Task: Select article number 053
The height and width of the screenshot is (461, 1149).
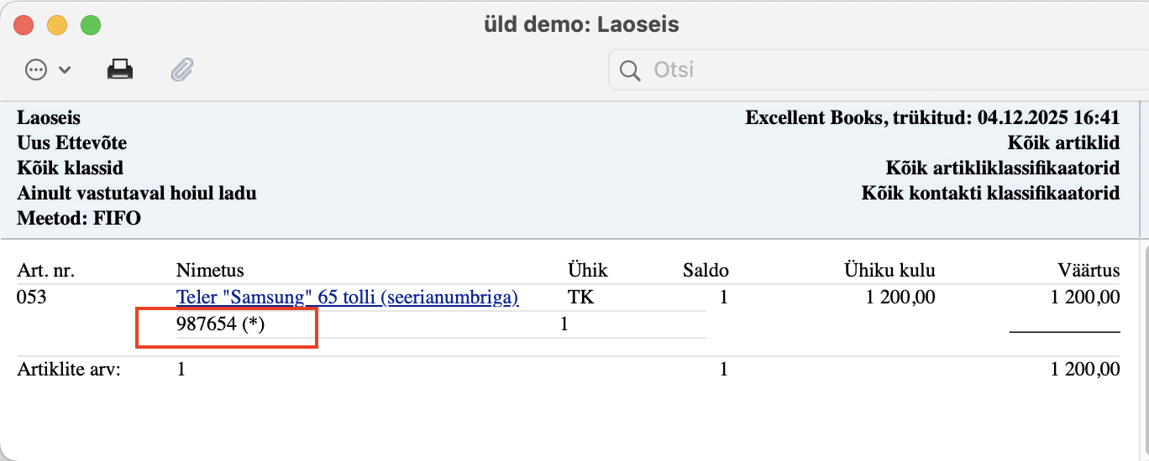Action: [x=31, y=297]
